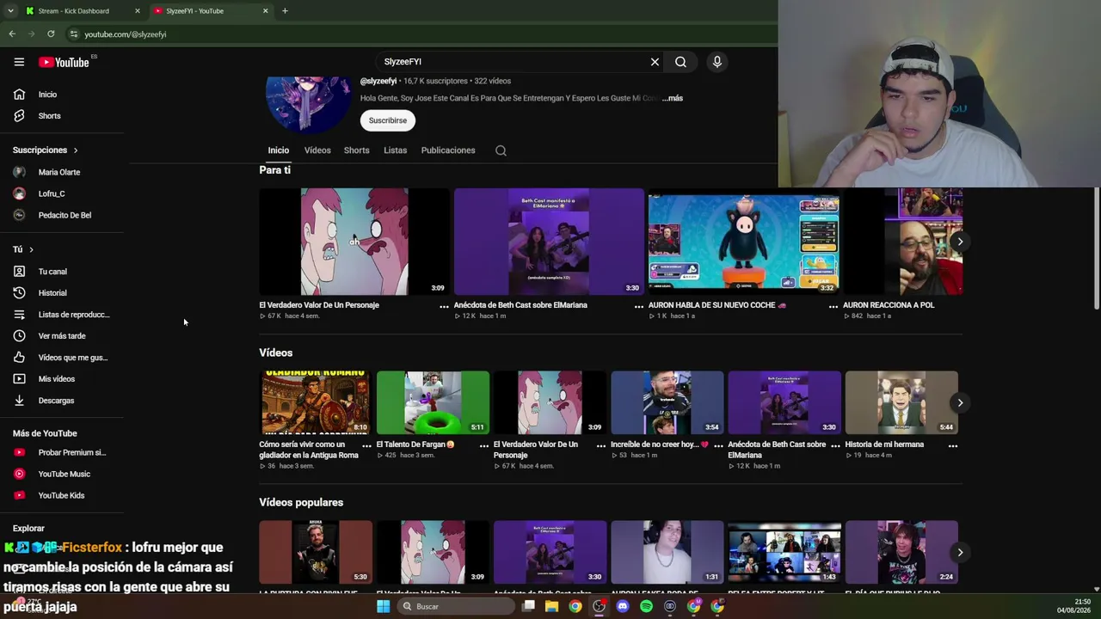Open a new browser tab
1101x619 pixels.
[x=285, y=11]
